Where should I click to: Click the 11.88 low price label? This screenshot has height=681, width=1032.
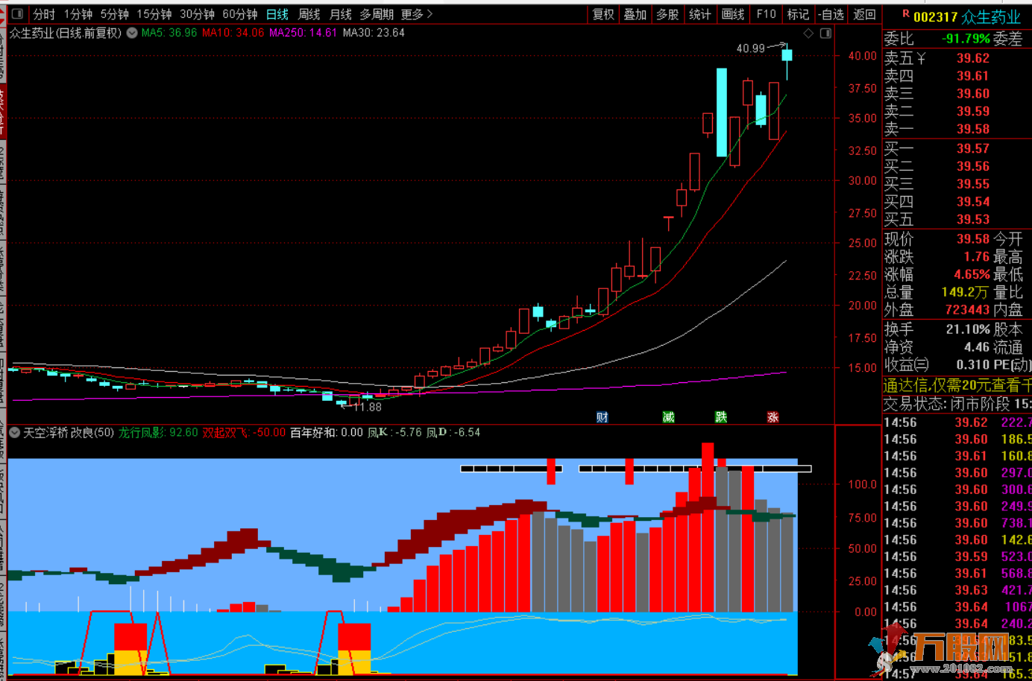(x=367, y=407)
